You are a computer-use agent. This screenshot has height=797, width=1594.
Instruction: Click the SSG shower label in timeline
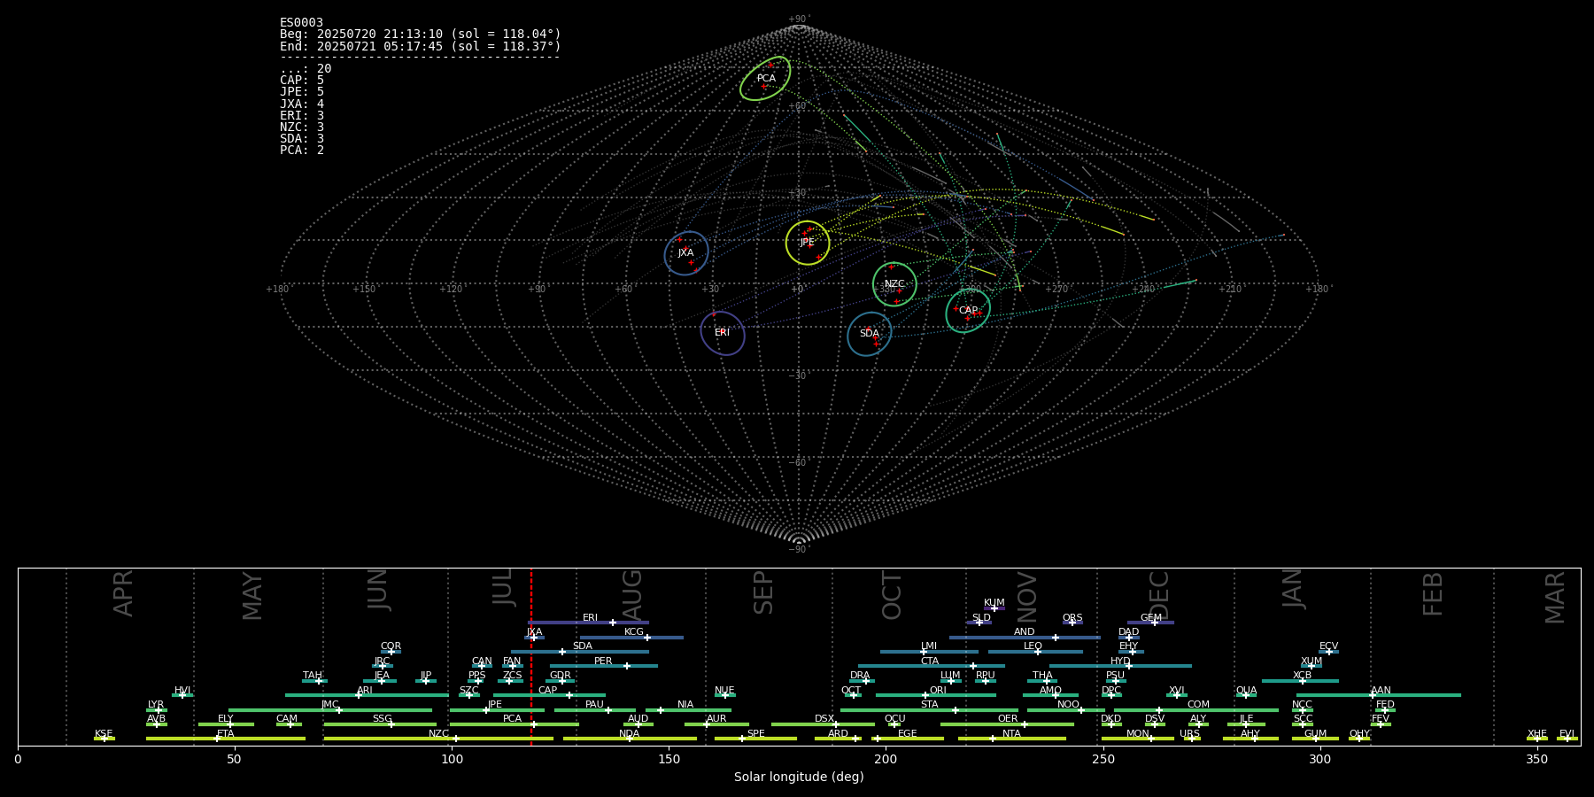[382, 719]
